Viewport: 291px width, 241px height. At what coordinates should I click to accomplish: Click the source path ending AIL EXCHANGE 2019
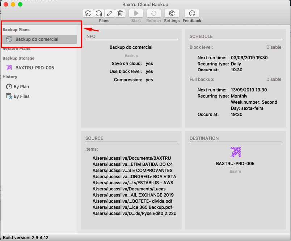pos(133,195)
